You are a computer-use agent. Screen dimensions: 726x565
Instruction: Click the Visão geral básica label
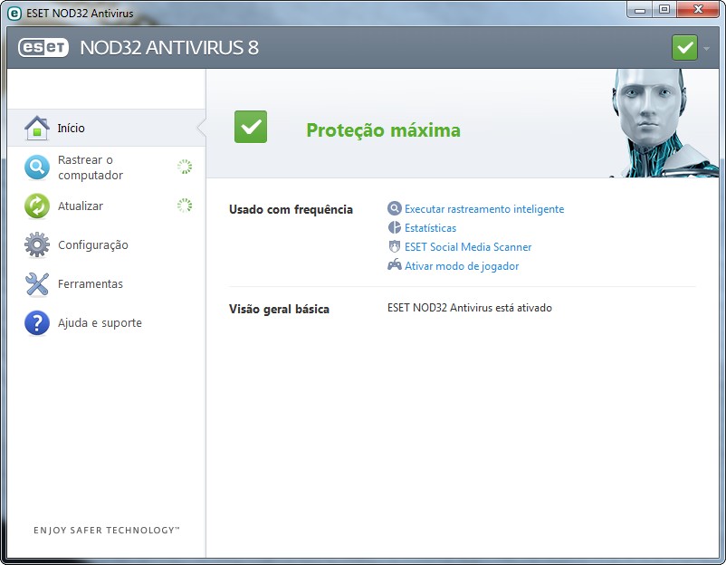279,309
